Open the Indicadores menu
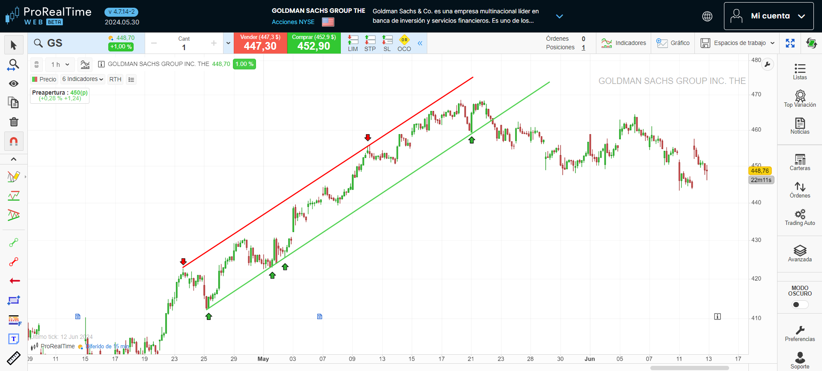Screen dimensions: 822x371 click(624, 43)
